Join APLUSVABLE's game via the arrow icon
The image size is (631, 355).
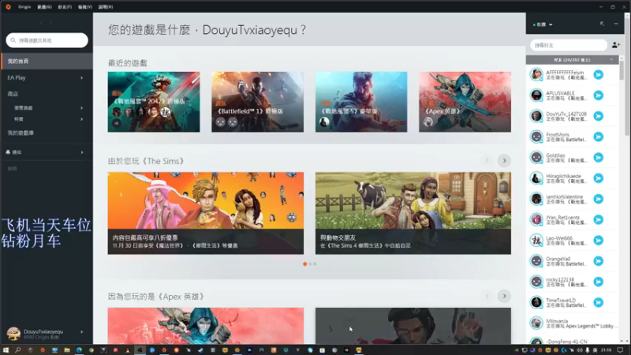tap(599, 95)
